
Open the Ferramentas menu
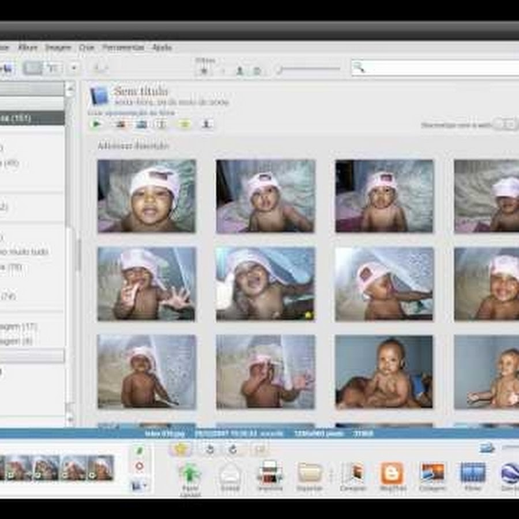123,47
